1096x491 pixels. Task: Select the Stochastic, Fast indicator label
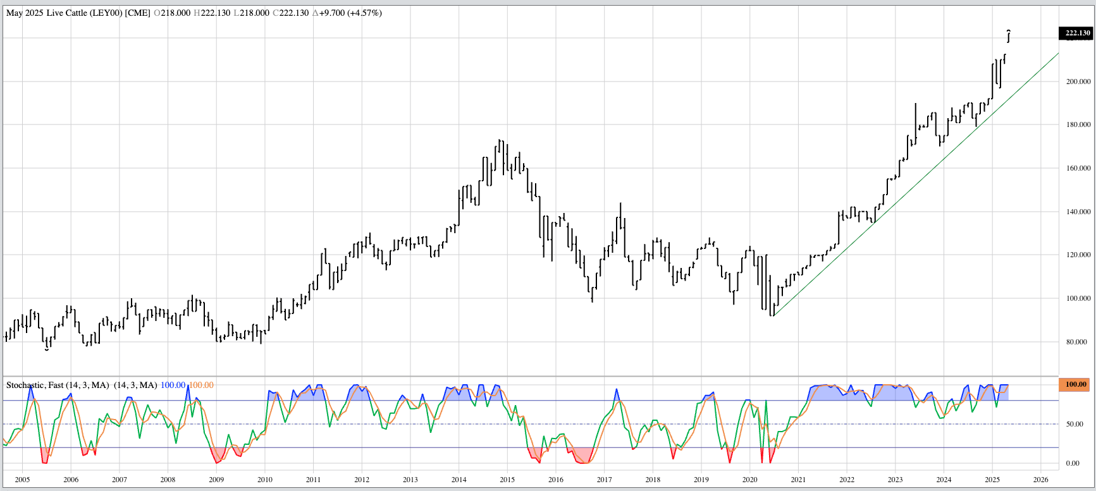coord(58,385)
